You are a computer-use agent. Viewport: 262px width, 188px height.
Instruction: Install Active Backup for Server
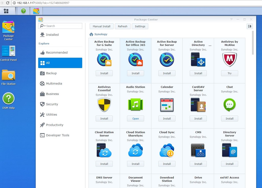coord(167,73)
